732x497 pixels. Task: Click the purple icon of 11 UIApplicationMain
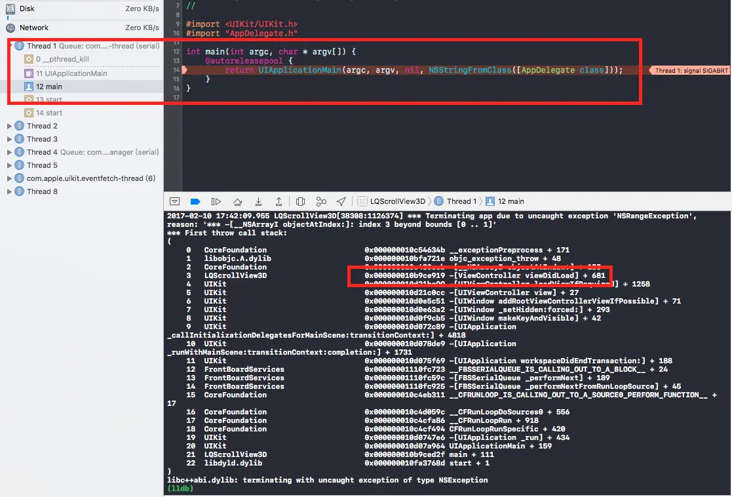(x=28, y=73)
